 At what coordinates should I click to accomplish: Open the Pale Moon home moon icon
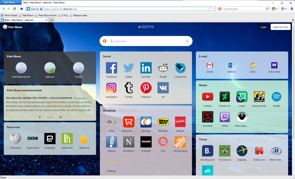[x=21, y=68]
